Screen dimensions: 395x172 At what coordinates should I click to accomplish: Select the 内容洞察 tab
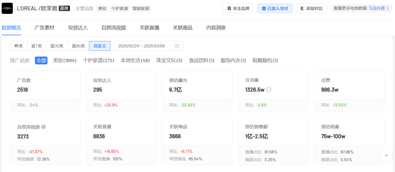(x=216, y=28)
